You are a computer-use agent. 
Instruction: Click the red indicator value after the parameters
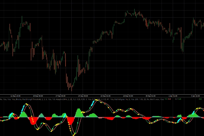169,99
